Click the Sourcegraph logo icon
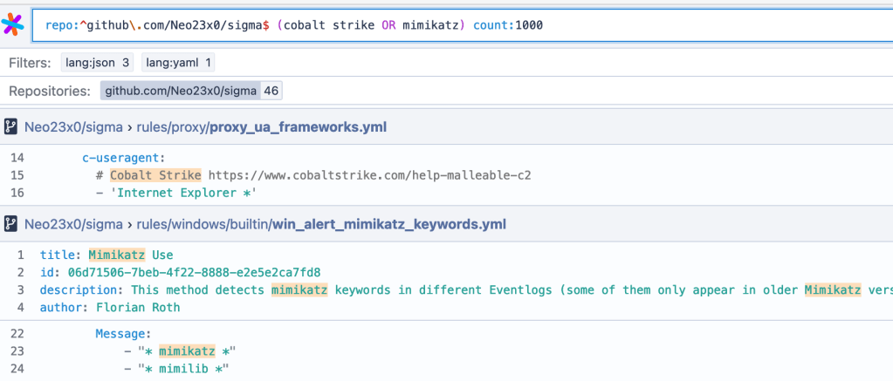 pos(13,24)
